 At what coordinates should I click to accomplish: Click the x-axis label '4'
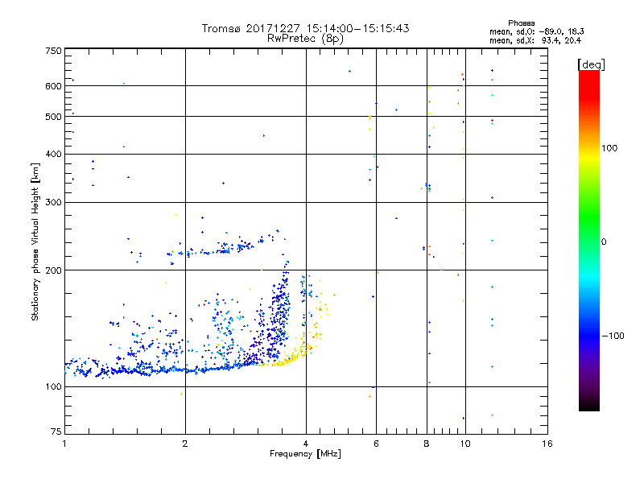306,444
